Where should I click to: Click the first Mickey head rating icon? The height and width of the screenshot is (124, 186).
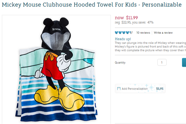pyautogui.click(x=116, y=33)
